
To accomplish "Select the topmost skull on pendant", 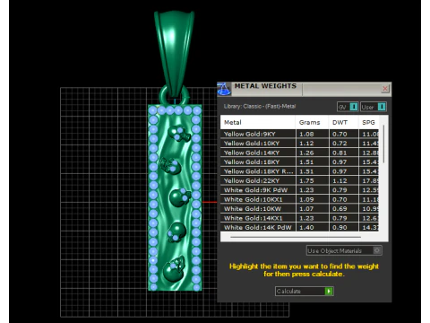I will [179, 134].
